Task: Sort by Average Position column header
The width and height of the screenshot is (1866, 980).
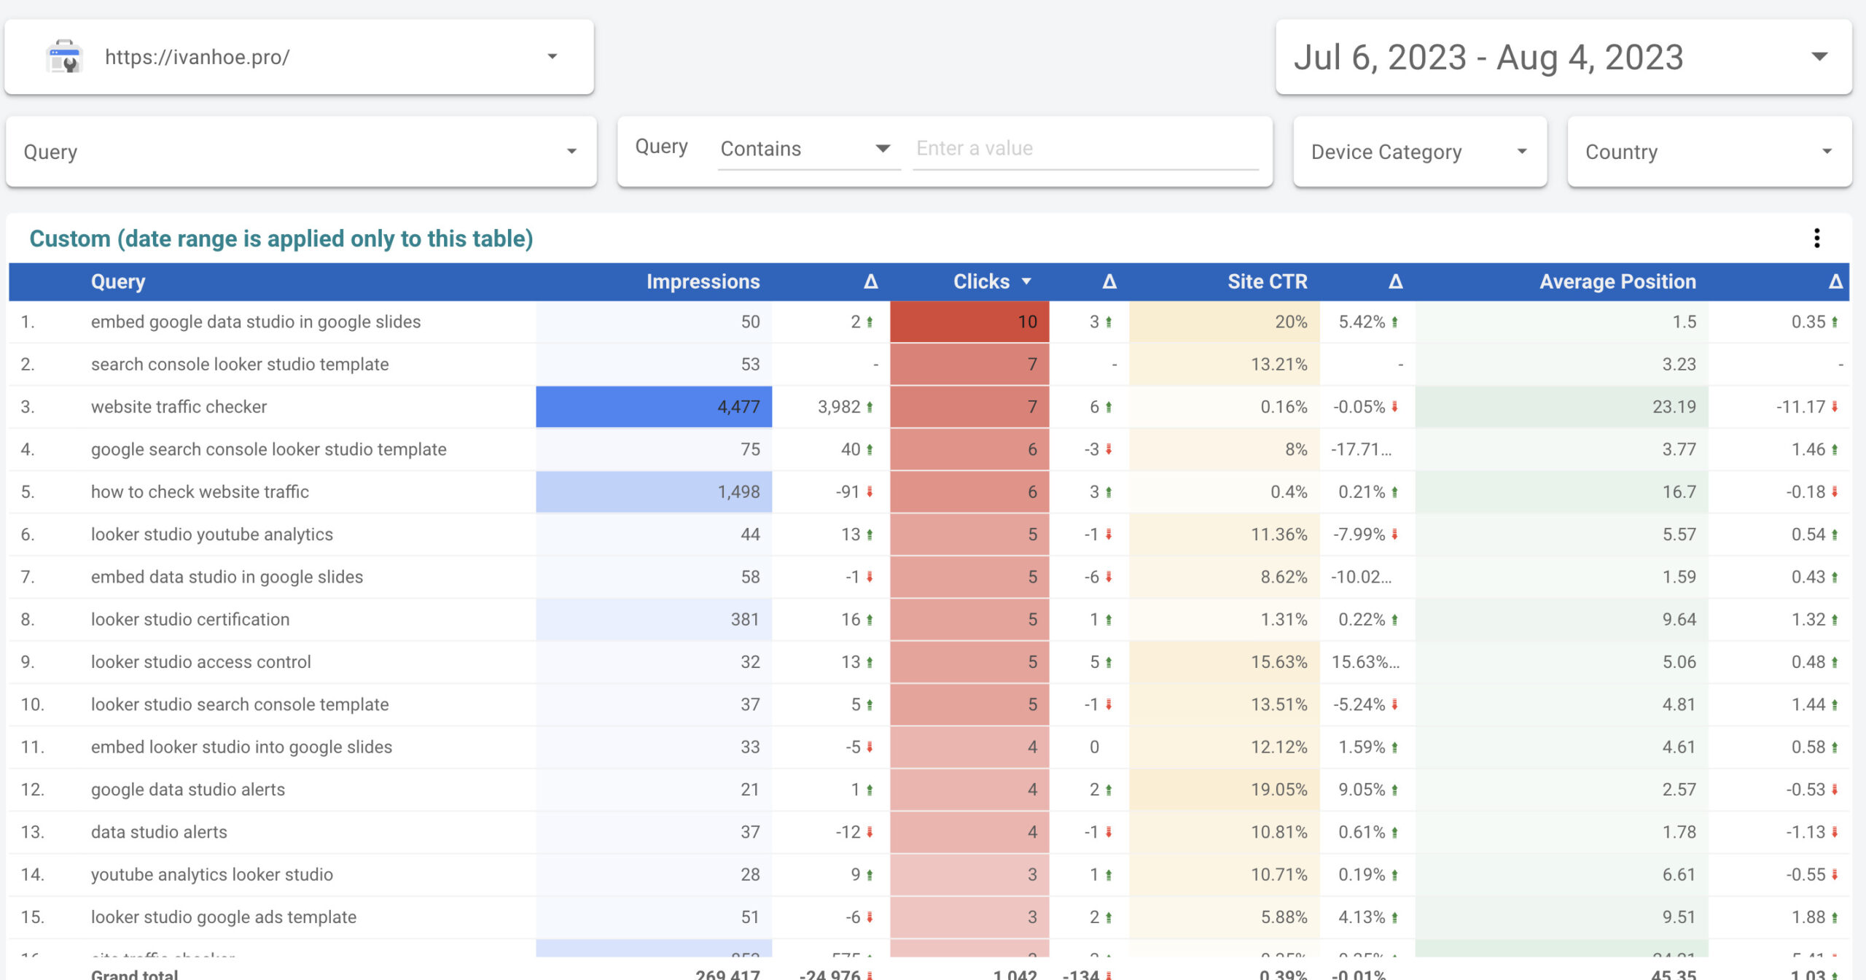Action: click(1617, 281)
